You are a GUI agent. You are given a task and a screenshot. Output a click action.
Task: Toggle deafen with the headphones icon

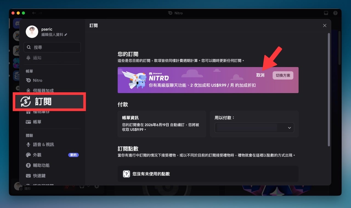pos(82,186)
